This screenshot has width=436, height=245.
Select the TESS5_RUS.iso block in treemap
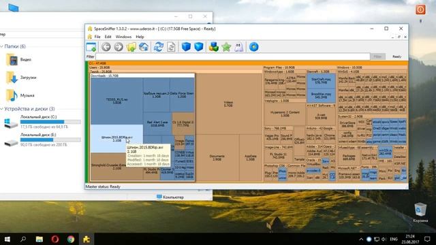click(x=116, y=101)
